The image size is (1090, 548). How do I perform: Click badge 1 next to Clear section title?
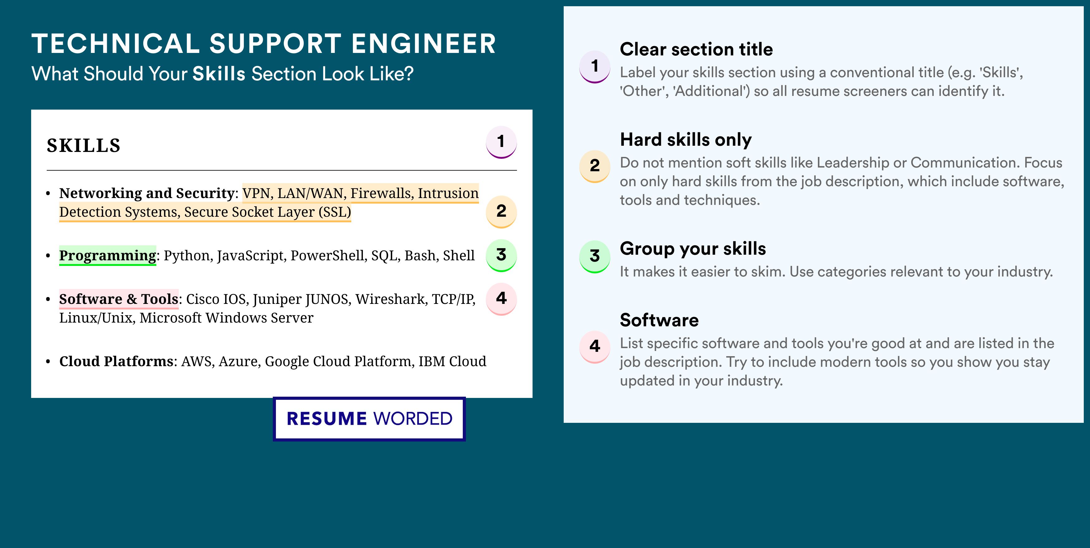point(595,66)
